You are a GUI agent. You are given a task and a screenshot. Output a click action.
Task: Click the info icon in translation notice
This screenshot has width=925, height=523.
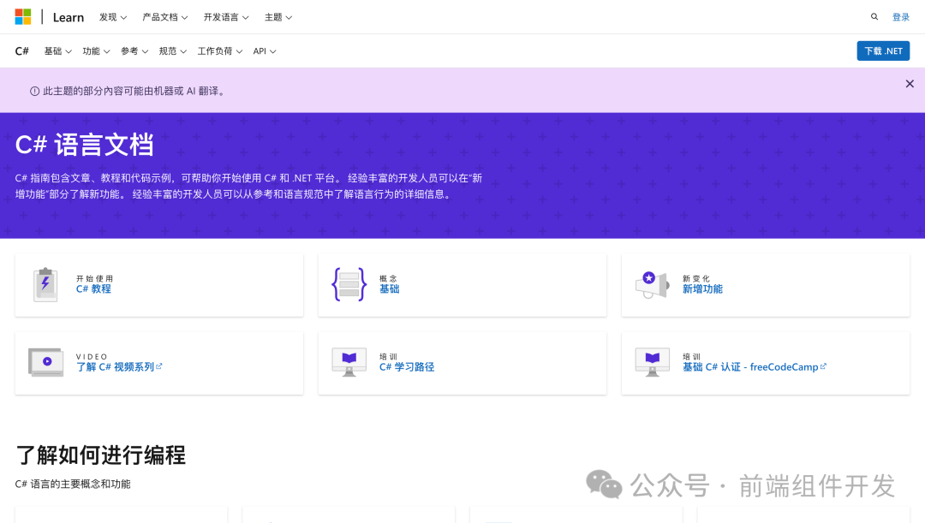point(35,92)
